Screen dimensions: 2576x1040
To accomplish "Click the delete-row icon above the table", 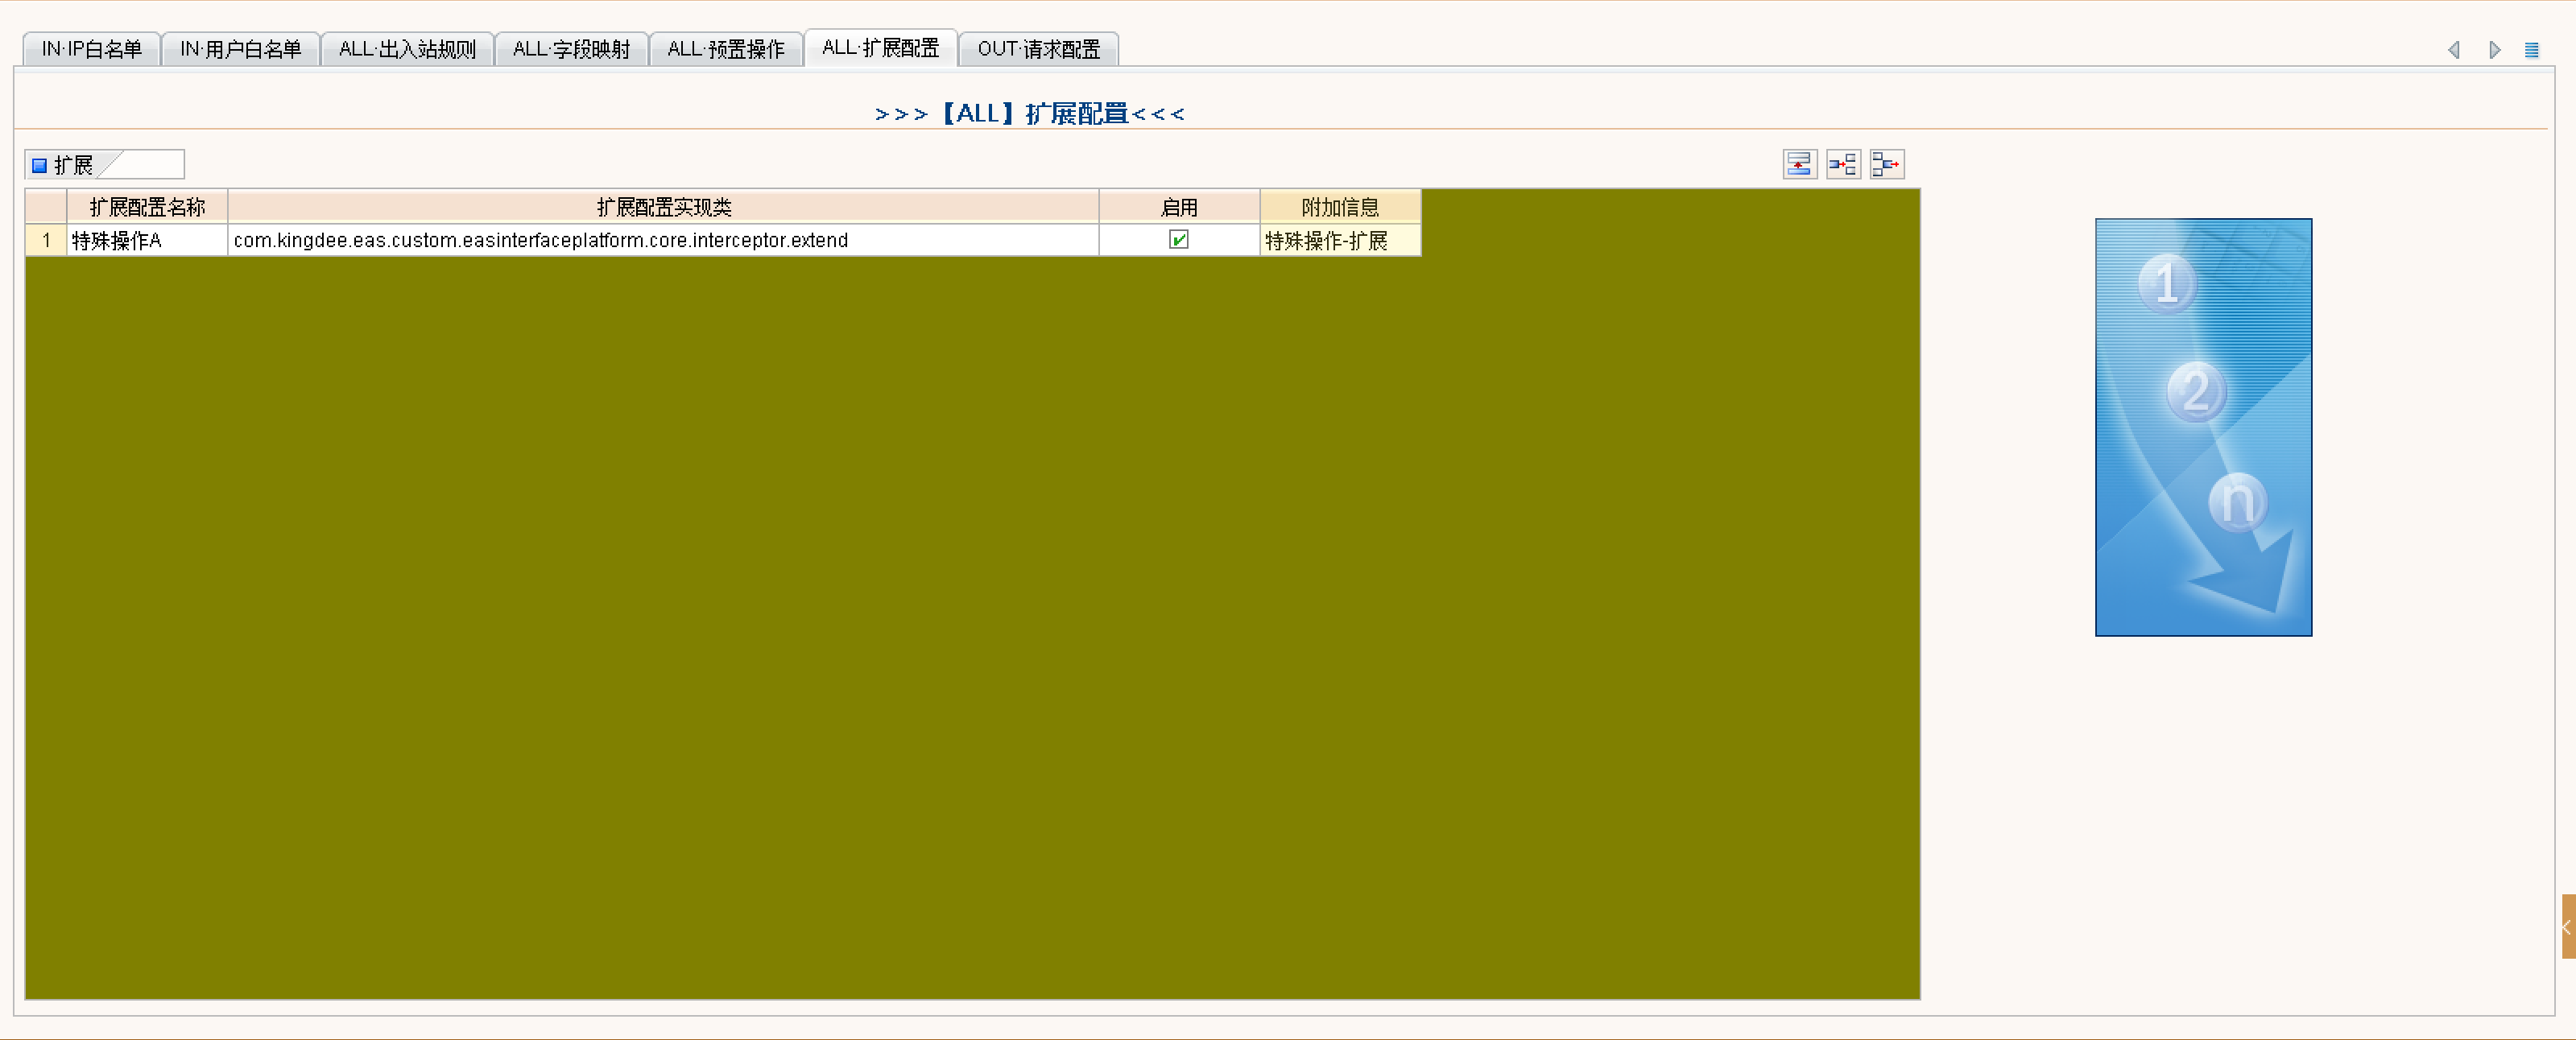I will coord(1886,164).
